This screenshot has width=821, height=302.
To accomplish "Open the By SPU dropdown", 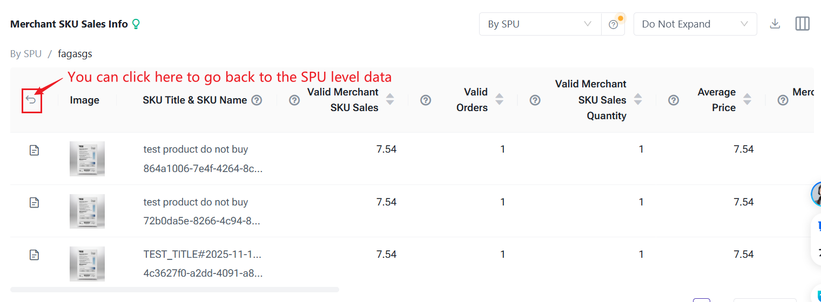I will point(540,24).
